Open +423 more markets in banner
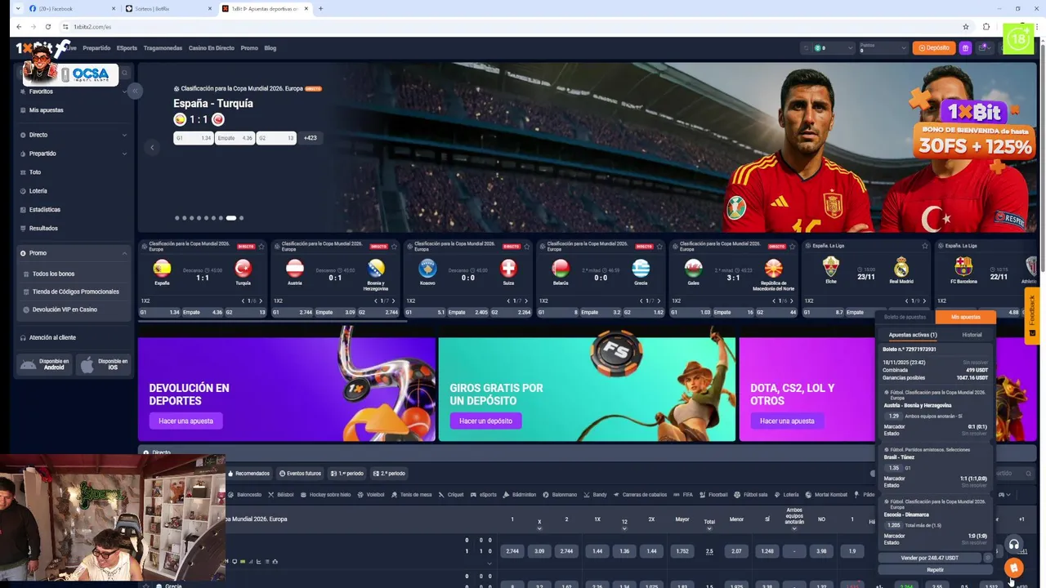Screen dimensions: 1046x588 (310, 138)
